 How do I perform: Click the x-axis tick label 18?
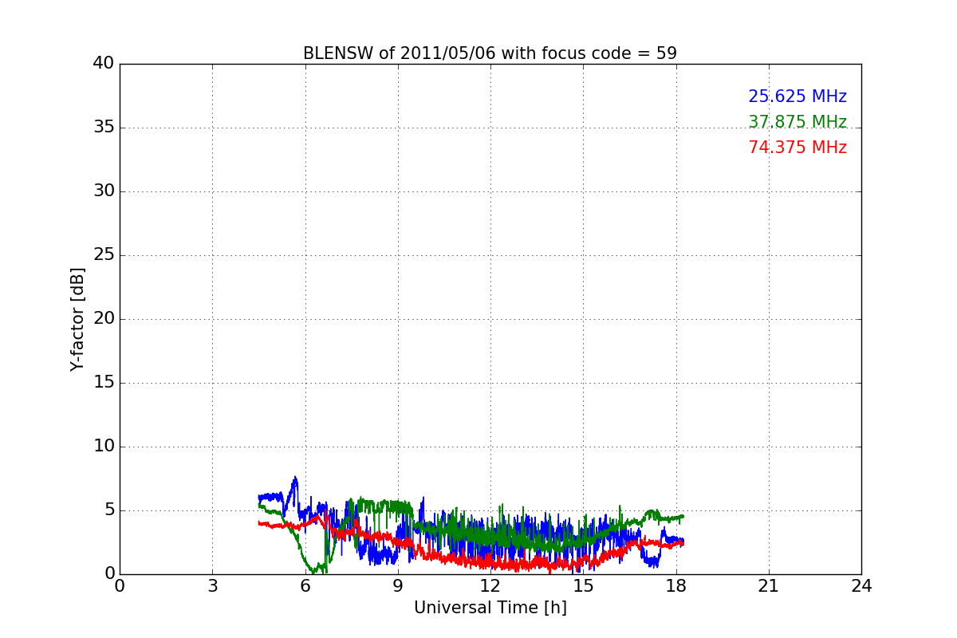676,586
